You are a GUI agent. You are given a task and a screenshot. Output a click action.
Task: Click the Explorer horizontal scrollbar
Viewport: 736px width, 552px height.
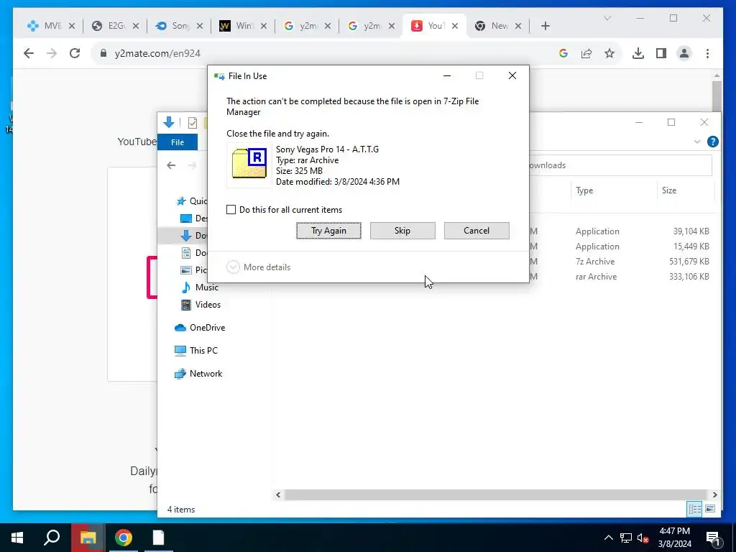click(495, 494)
